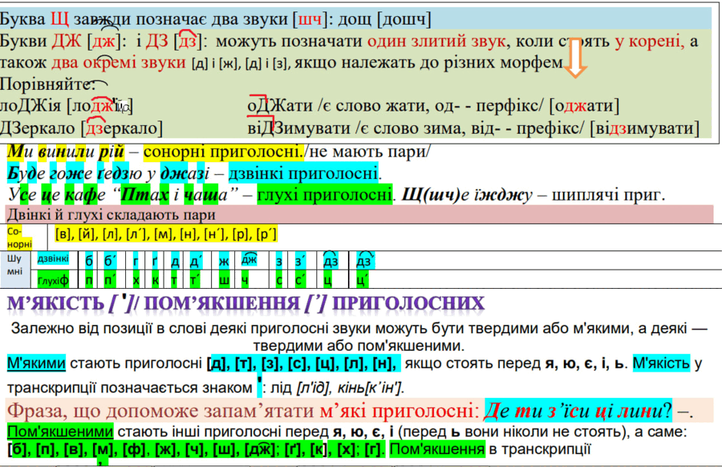Click the word "лоДЖія" in the comparison list
The width and height of the screenshot is (722, 467).
[x=30, y=105]
